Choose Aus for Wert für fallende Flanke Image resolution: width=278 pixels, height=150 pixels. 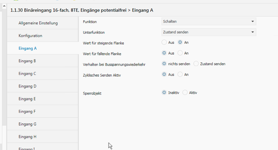164,53
